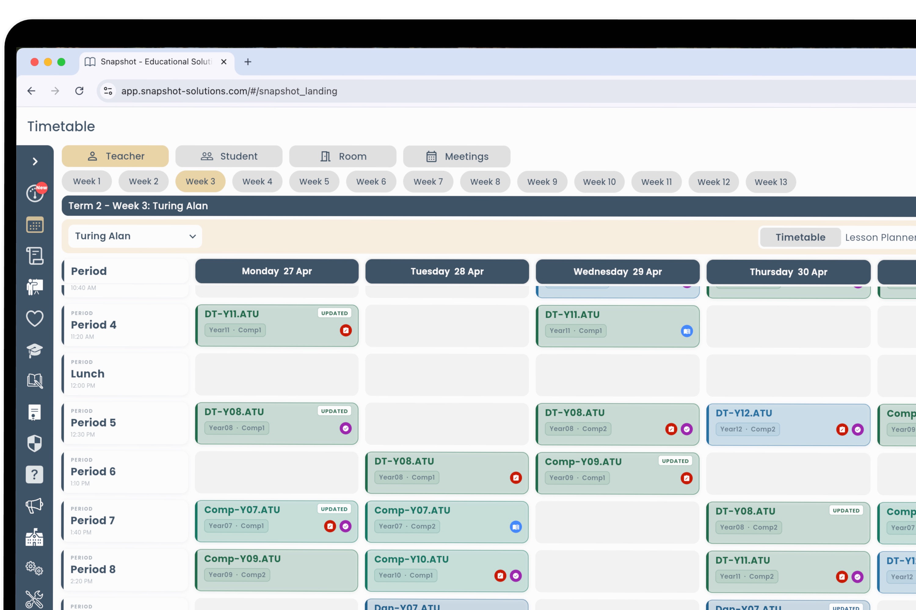
Task: Select Week 10
Action: tap(599, 182)
